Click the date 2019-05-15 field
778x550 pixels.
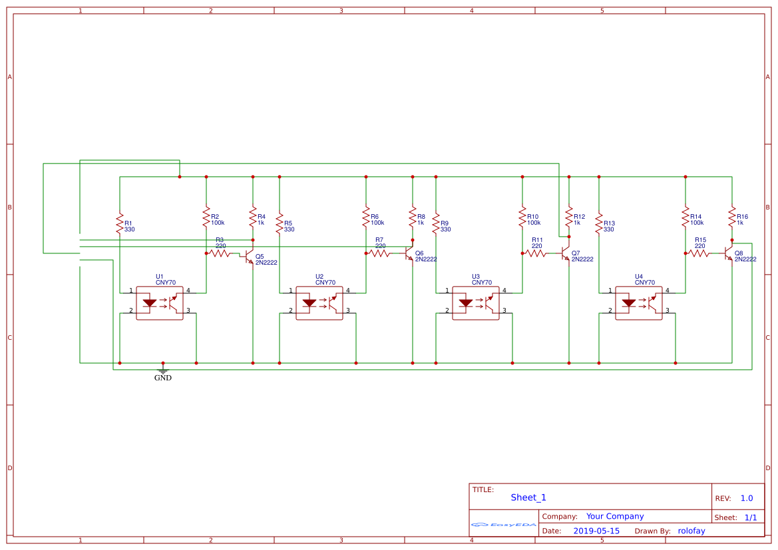(x=596, y=530)
